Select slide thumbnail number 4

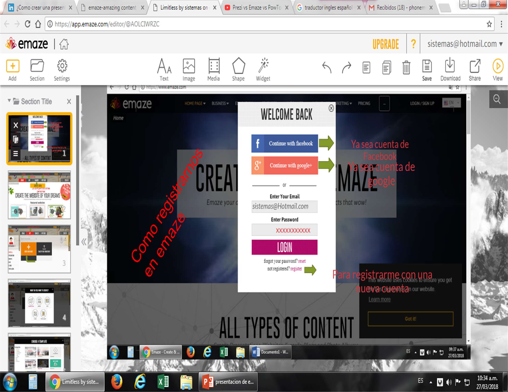click(39, 303)
